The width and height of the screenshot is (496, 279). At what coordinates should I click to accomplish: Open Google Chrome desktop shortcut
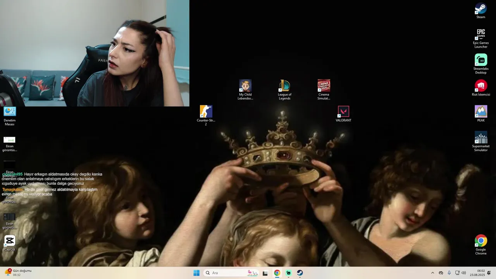[x=481, y=245]
